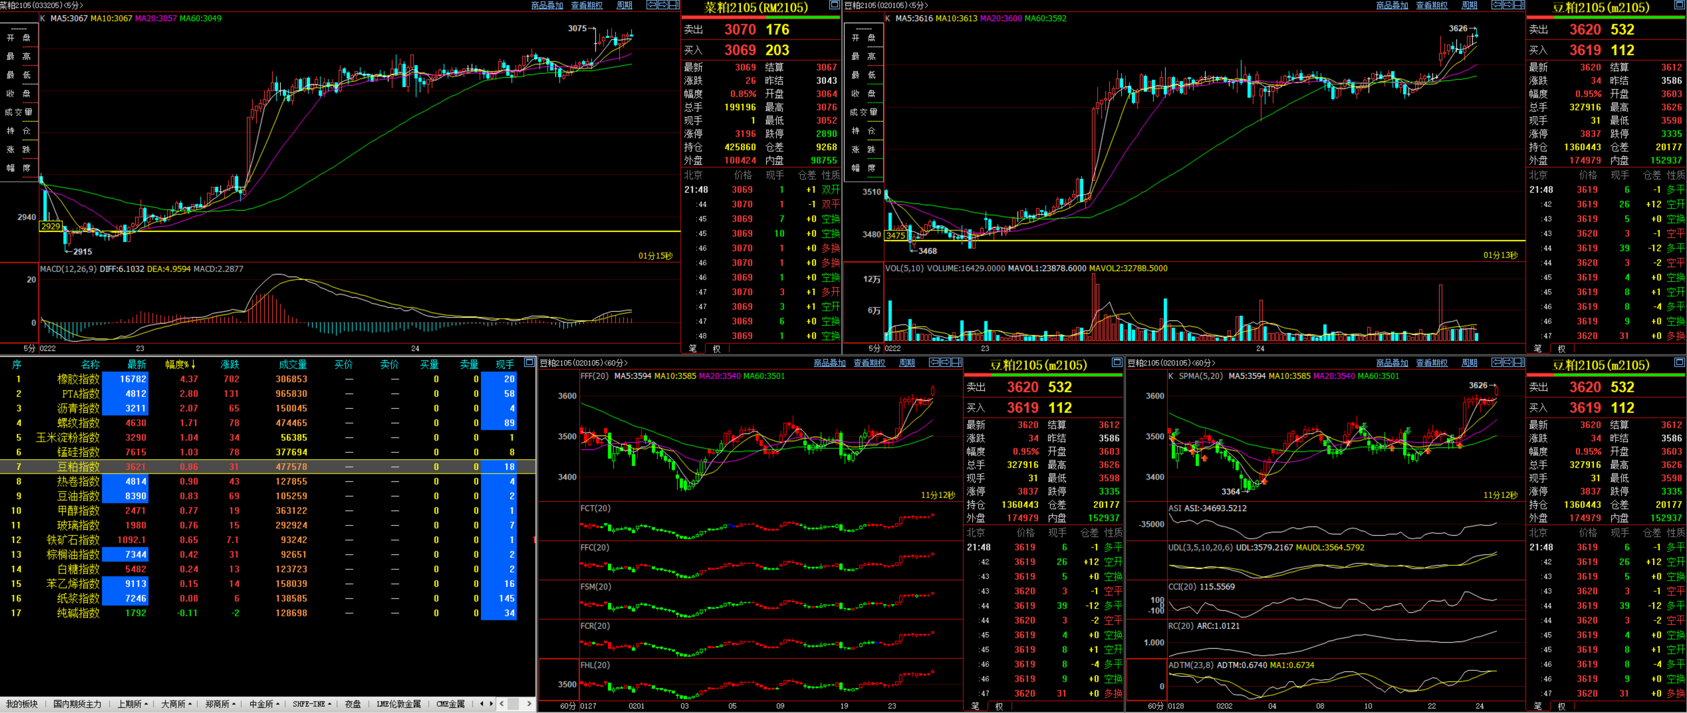Click 商品叠加 link in rapeseed meal chart
Viewport: 1687px width, 713px height.
click(x=547, y=5)
